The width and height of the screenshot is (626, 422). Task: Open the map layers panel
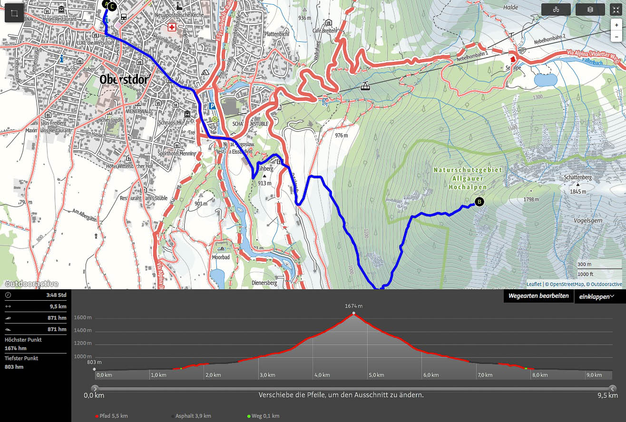pos(590,10)
